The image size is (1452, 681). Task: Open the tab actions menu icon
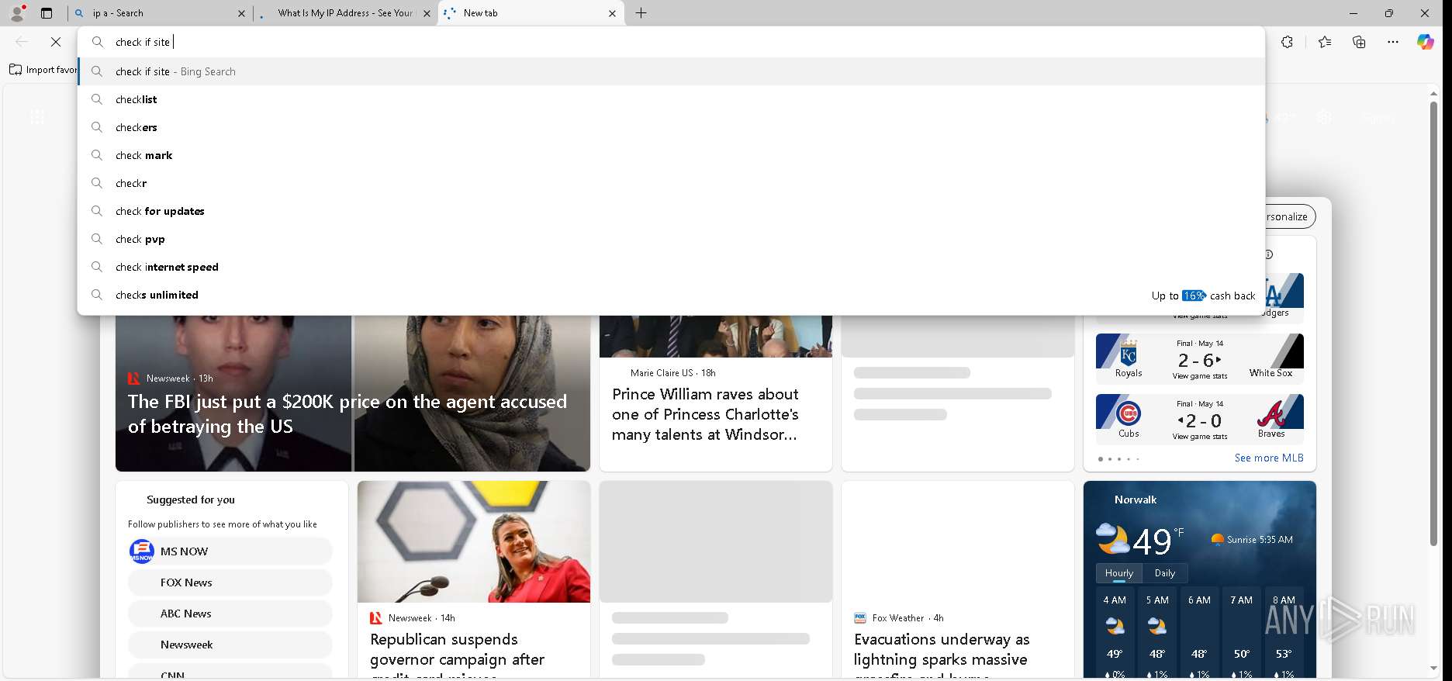pos(47,13)
